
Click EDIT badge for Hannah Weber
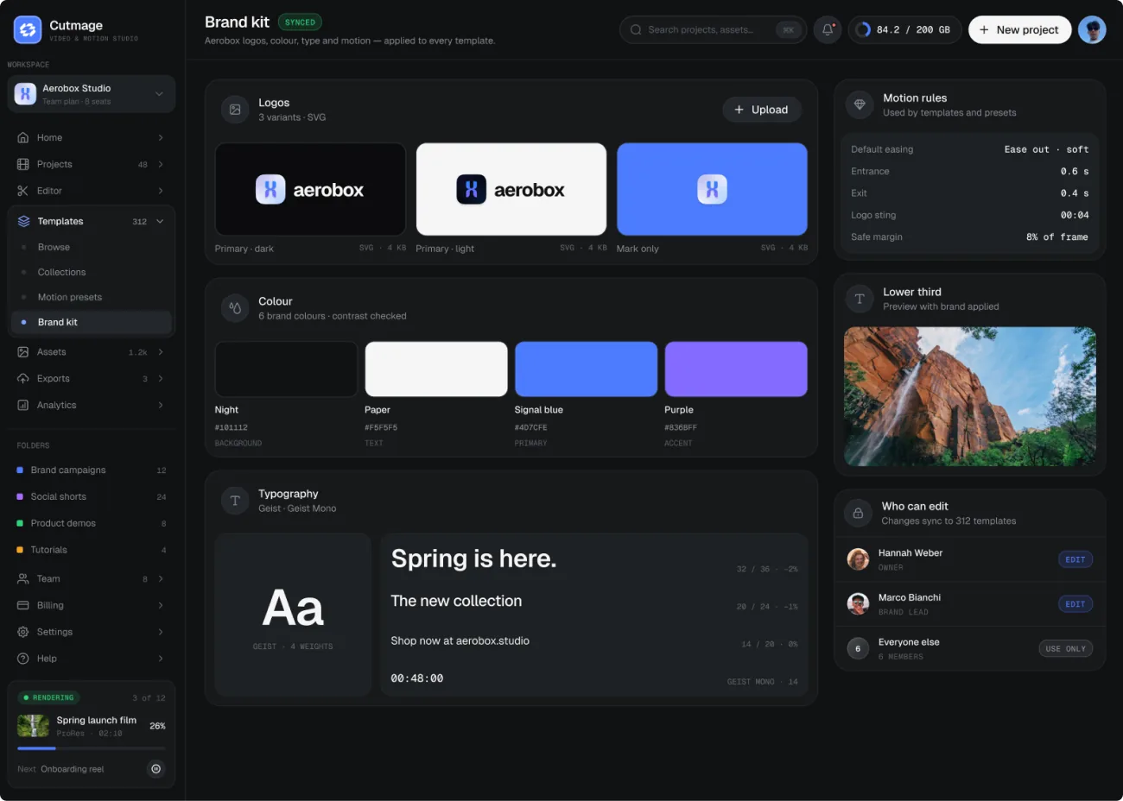[1075, 559]
